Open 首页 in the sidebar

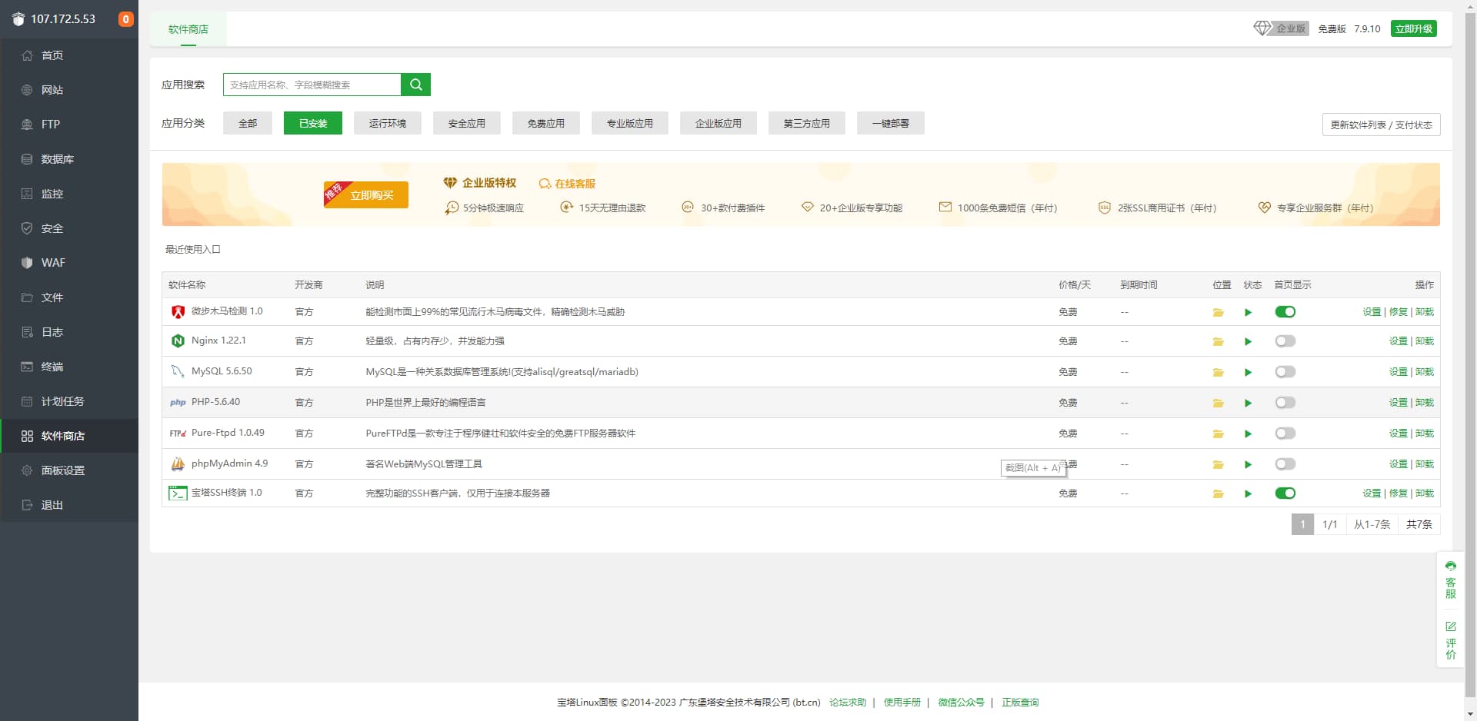click(69, 55)
